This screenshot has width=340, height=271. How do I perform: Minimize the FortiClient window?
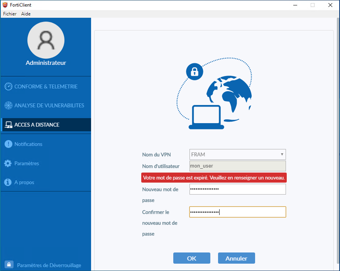click(295, 5)
